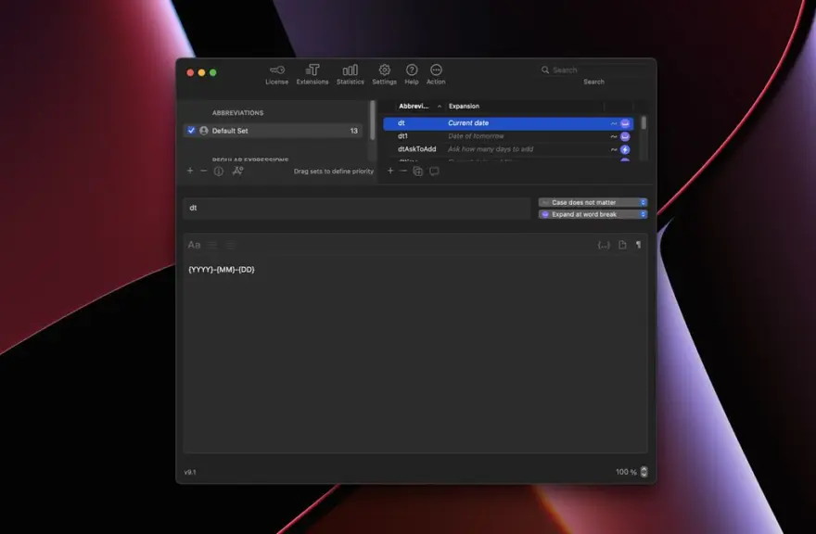
Task: Open the {...} insert marker menu
Action: pyautogui.click(x=603, y=245)
